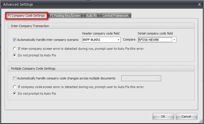This screenshot has width=204, height=124.
Task: Expand the Detail company code field dropdown arrow
Action: [x=174, y=40]
